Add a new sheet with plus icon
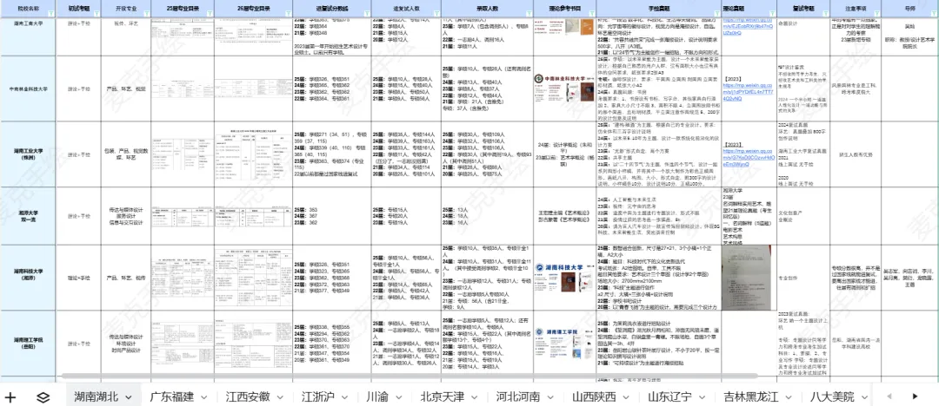Image resolution: width=939 pixels, height=406 pixels. [x=10, y=397]
